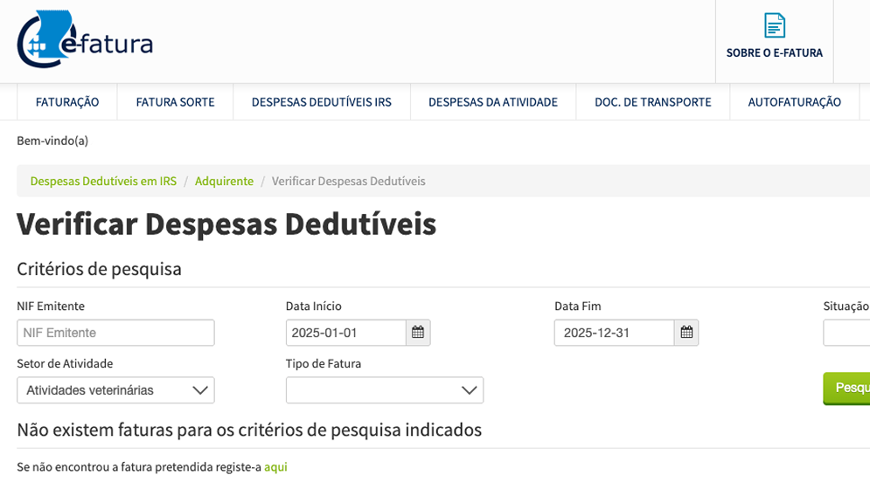Screen dimensions: 870x482
Task: Open the Data Início calendar picker
Action: pos(418,333)
